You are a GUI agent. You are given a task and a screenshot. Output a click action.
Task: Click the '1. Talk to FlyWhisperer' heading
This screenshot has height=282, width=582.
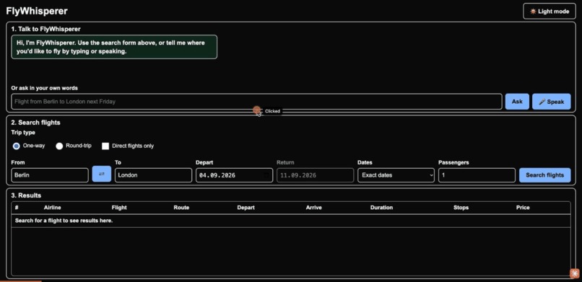[45, 29]
